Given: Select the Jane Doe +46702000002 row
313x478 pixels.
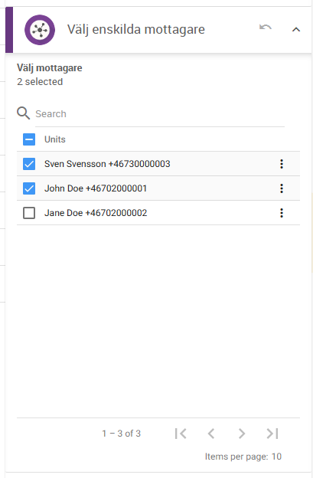Looking at the screenshot, I should (158, 213).
